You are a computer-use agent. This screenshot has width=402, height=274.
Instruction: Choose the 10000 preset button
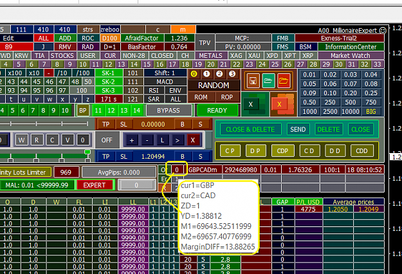coord(351,111)
